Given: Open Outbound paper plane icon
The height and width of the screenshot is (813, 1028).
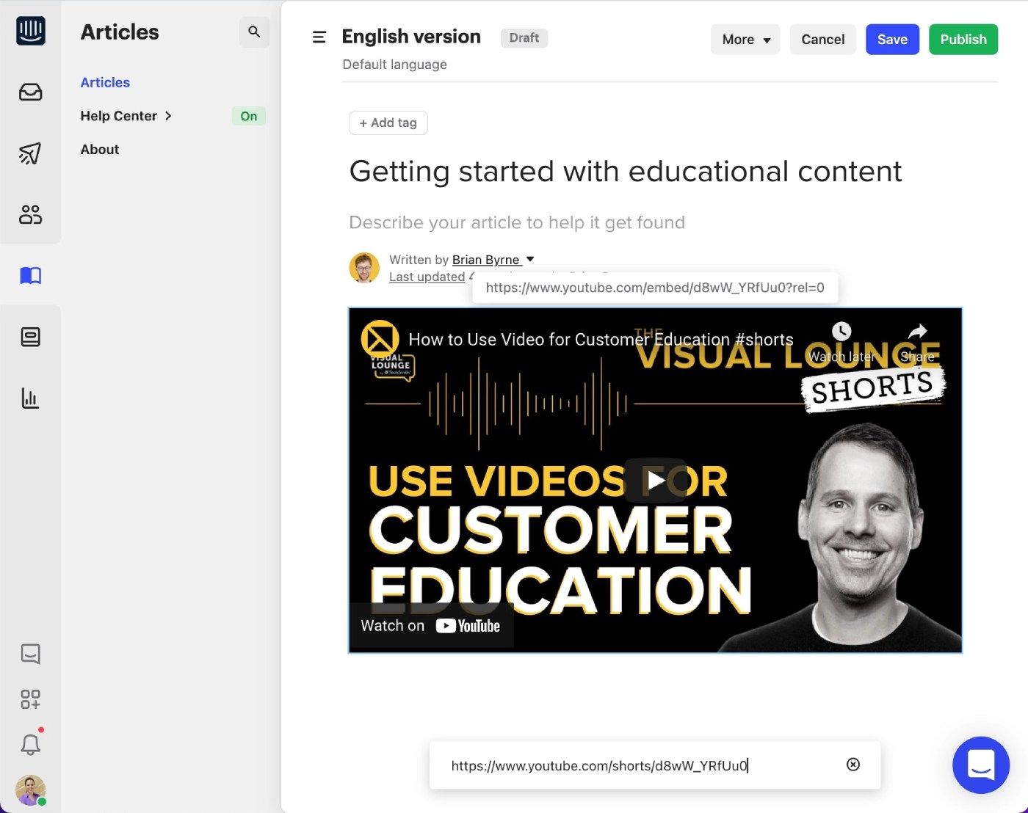Looking at the screenshot, I should pyautogui.click(x=30, y=153).
